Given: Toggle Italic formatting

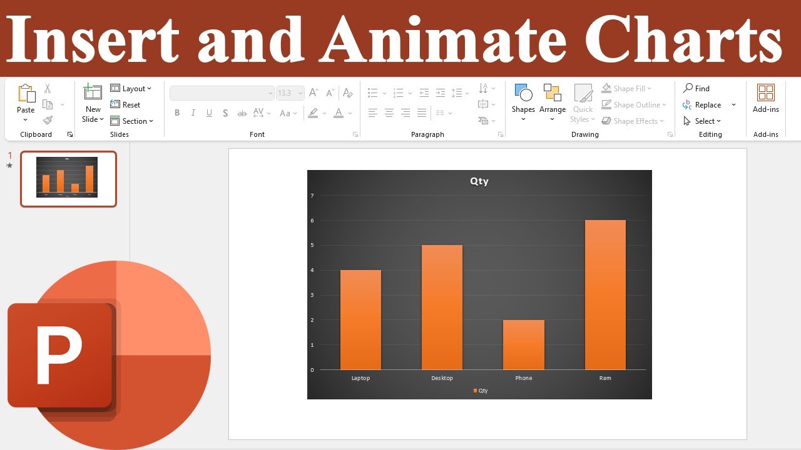Looking at the screenshot, I should point(193,113).
